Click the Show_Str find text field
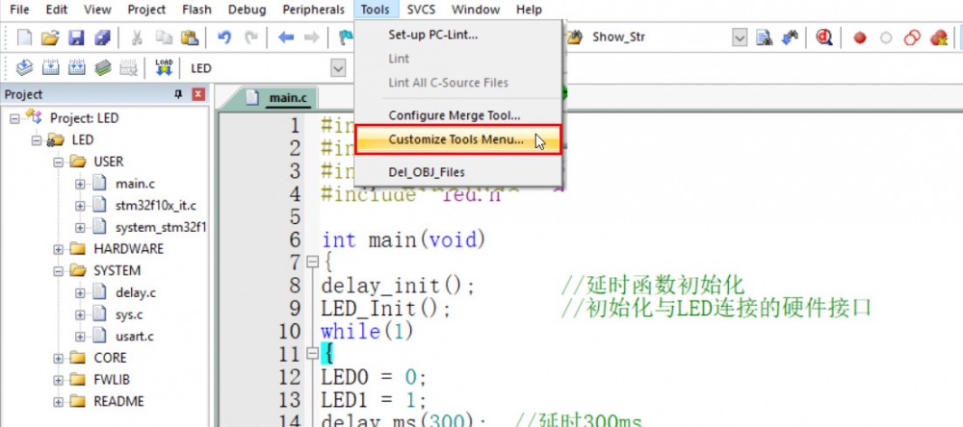 [659, 38]
